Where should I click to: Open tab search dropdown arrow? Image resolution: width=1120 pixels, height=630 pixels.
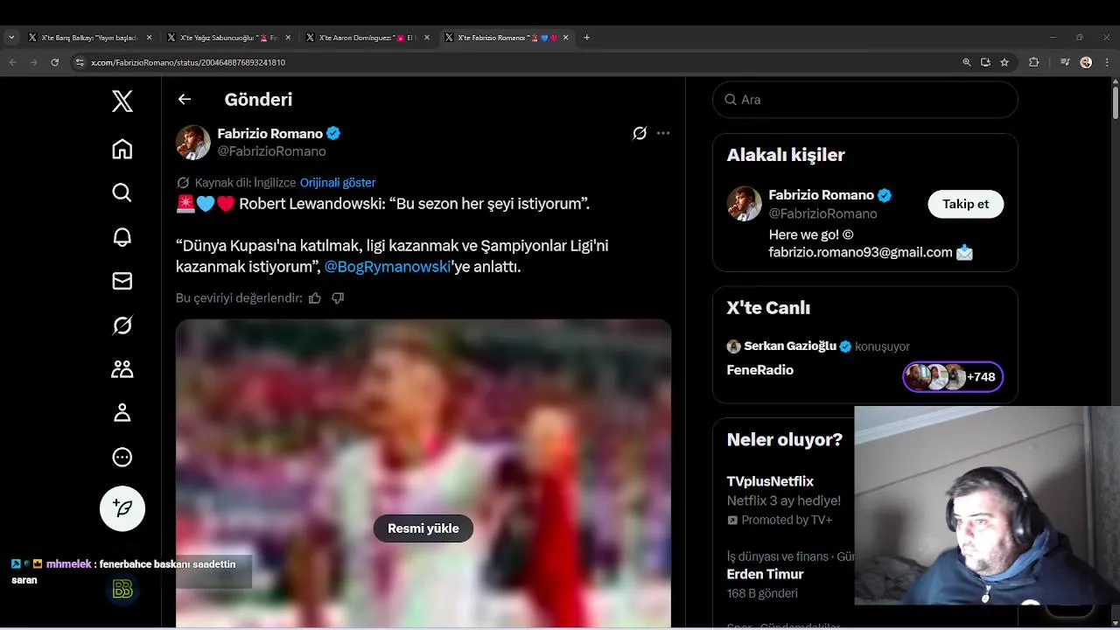11,38
